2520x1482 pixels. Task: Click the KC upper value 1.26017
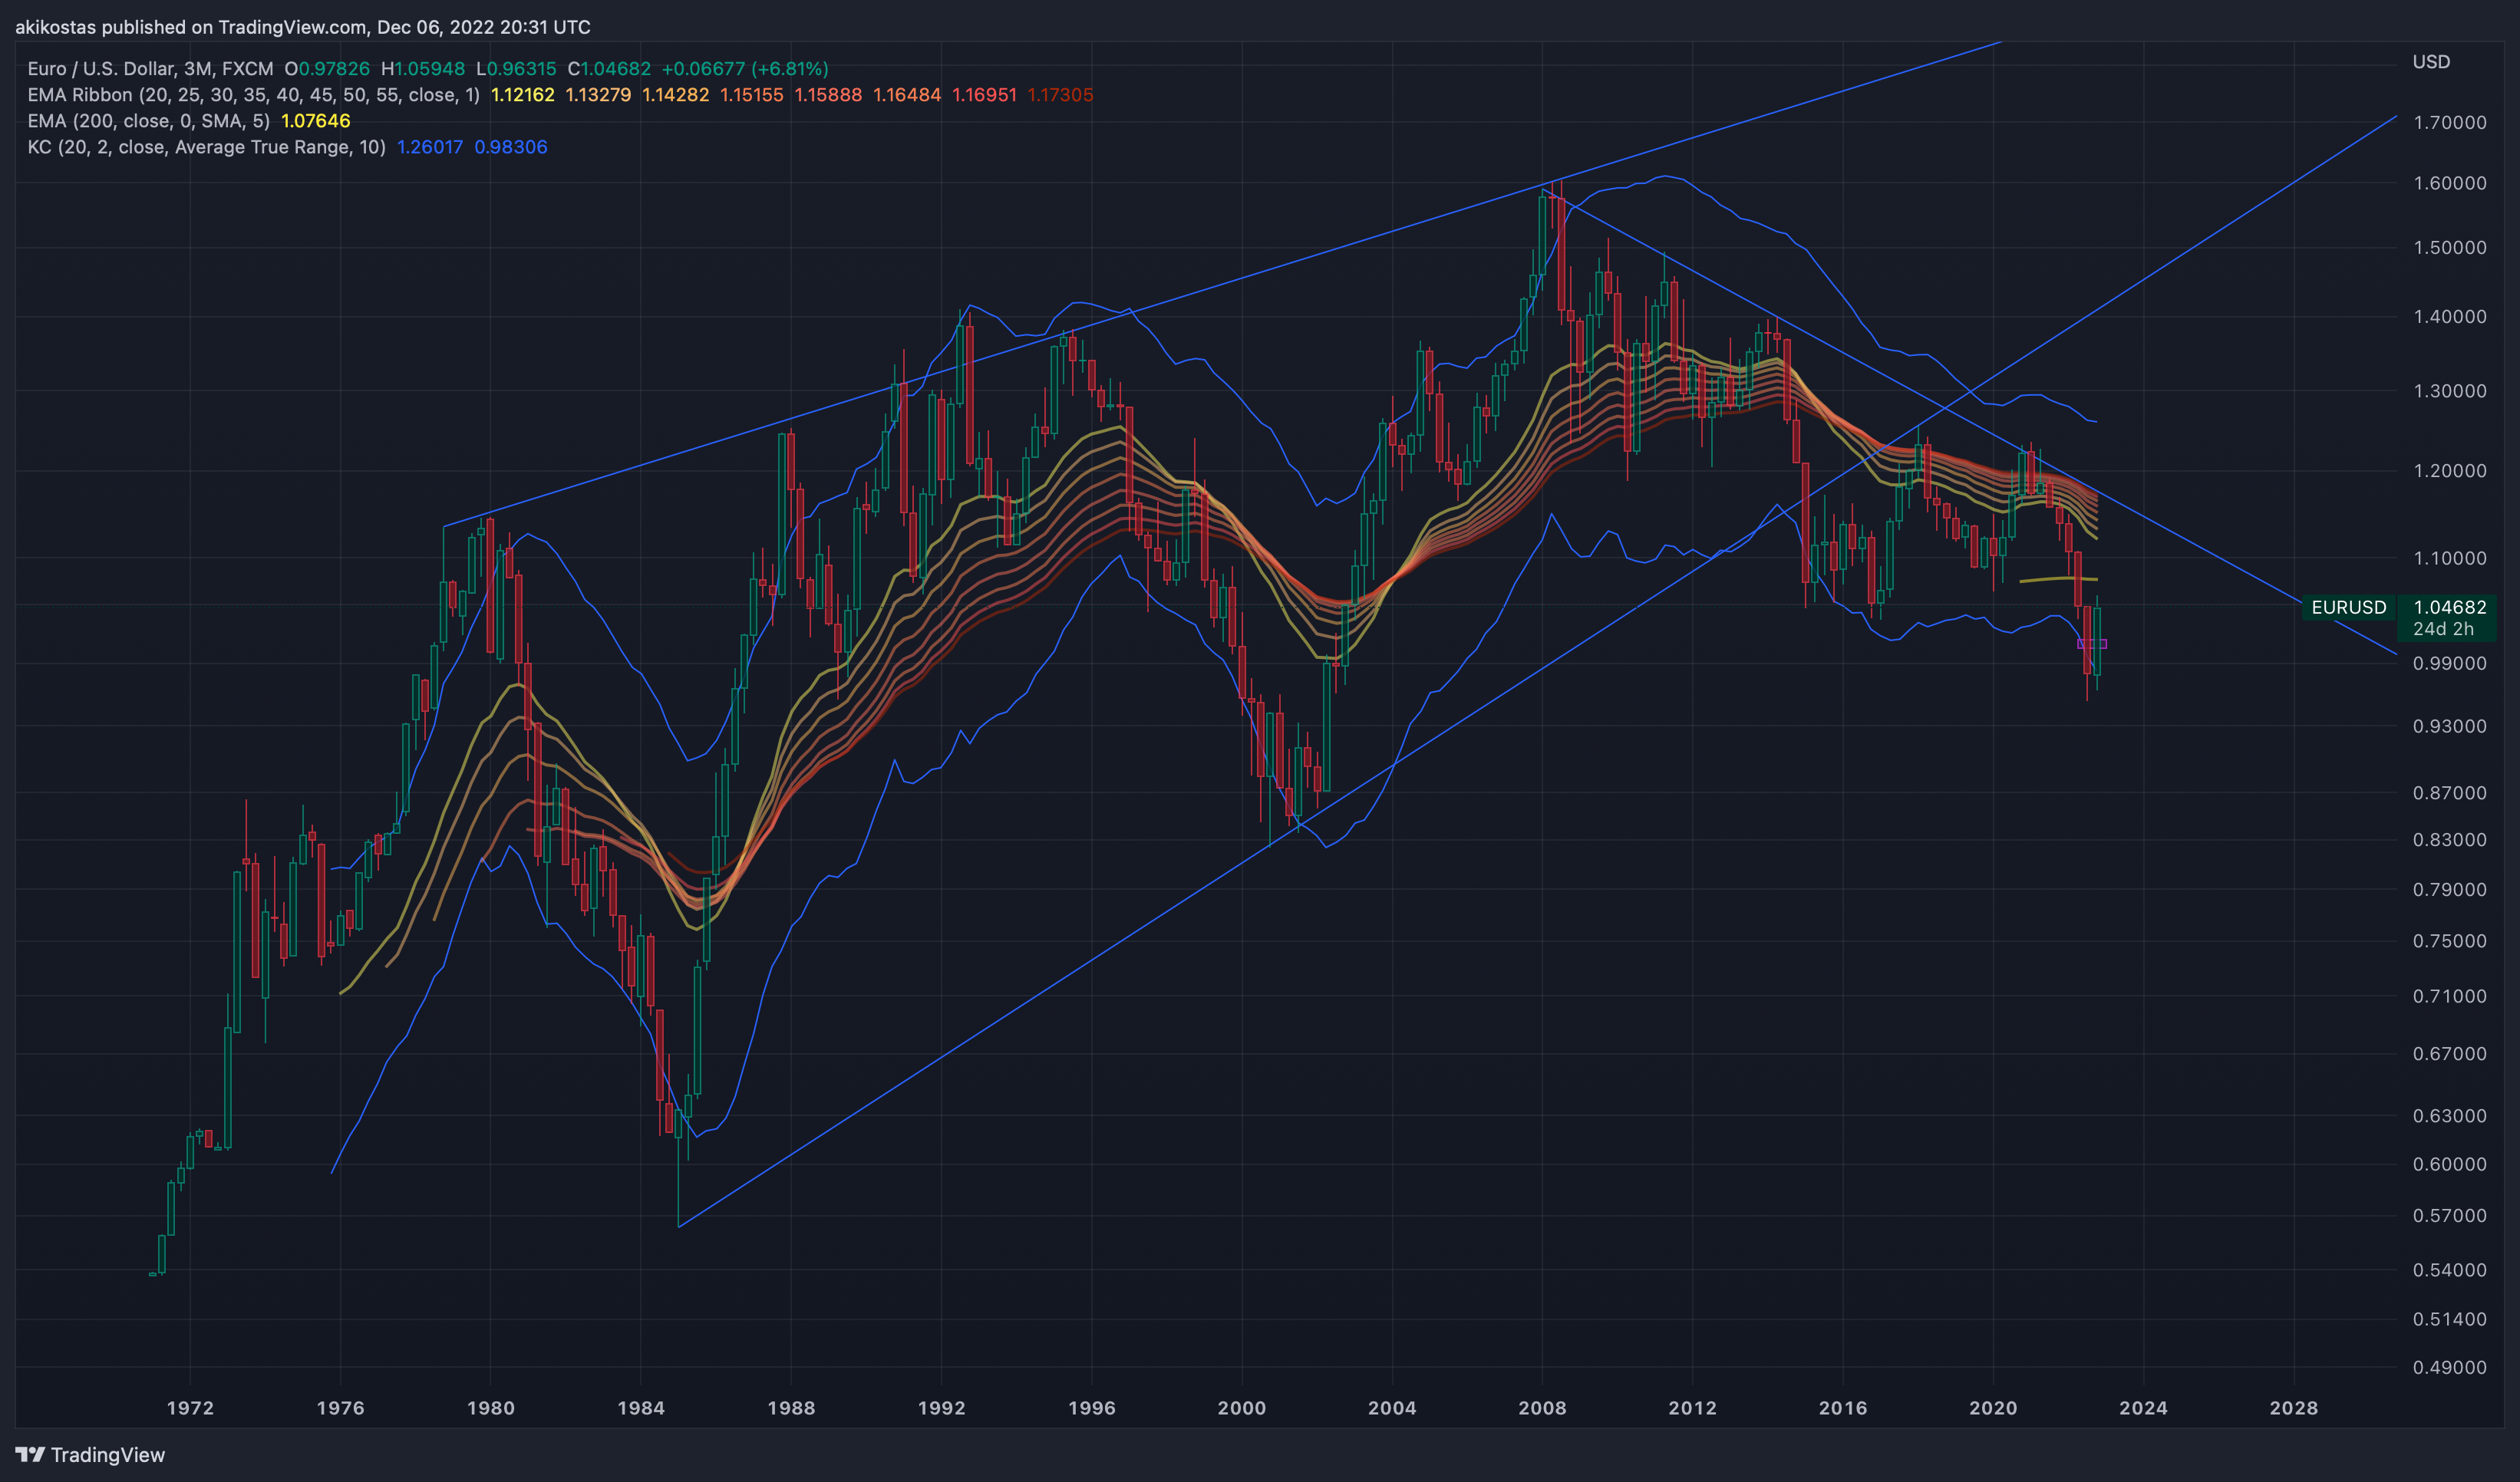pyautogui.click(x=430, y=147)
